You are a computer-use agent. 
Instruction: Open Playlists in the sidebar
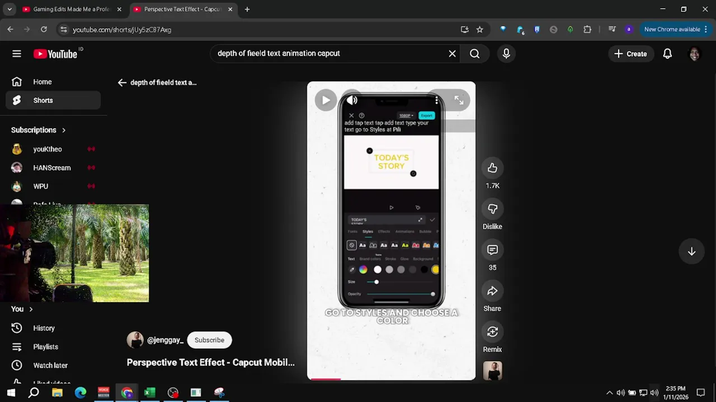point(53,347)
